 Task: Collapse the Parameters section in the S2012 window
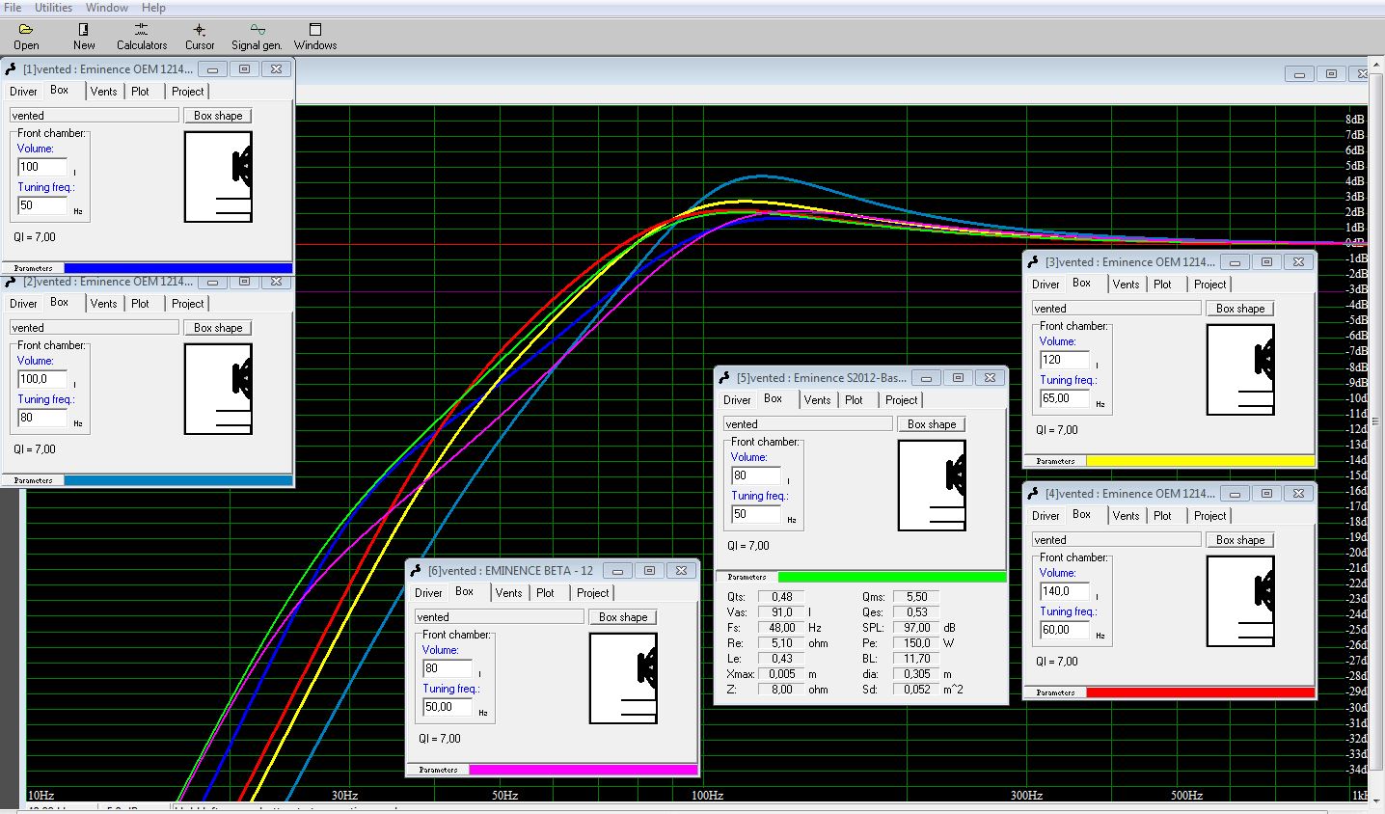click(x=747, y=577)
